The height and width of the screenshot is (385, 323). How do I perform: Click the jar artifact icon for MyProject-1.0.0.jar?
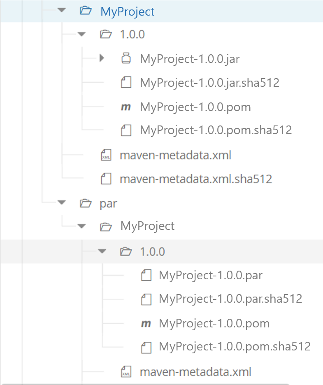pos(126,58)
